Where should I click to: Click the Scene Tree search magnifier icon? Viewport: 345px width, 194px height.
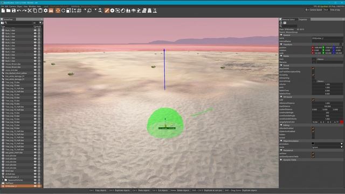6,23
